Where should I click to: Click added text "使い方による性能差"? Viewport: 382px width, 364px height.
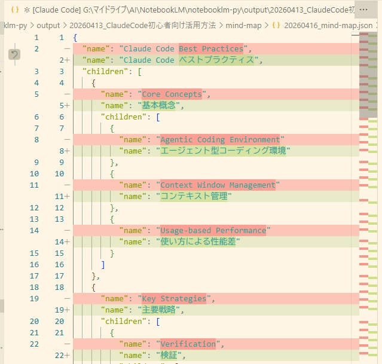click(198, 241)
